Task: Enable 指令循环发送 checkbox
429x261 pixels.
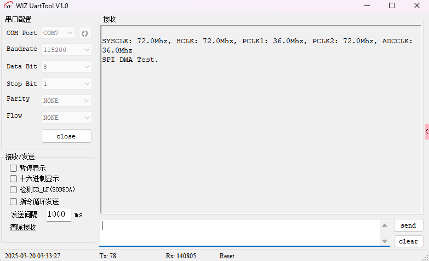Action: pos(14,201)
